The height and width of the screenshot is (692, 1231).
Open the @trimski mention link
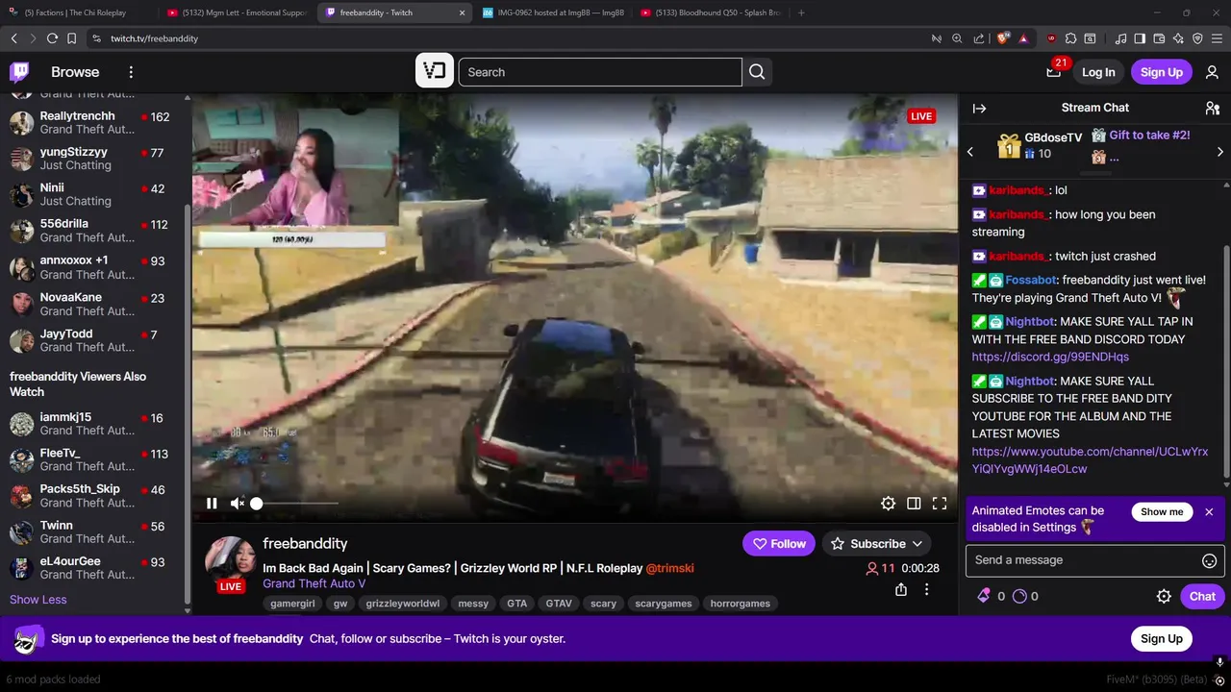tap(669, 568)
